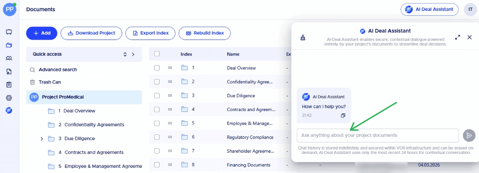Image resolution: width=479 pixels, height=173 pixels.
Task: Open the users group icon in sidebar
Action: (x=9, y=58)
